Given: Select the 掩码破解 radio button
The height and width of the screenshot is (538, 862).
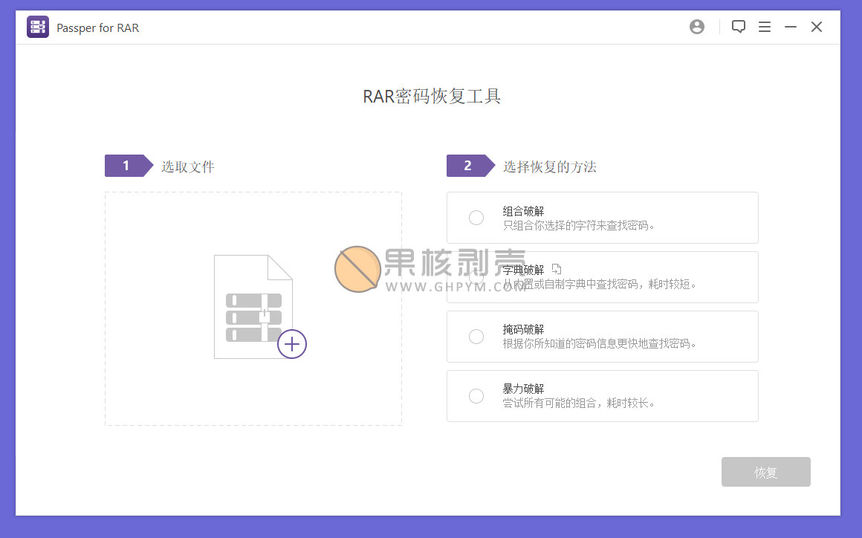Looking at the screenshot, I should pyautogui.click(x=476, y=337).
